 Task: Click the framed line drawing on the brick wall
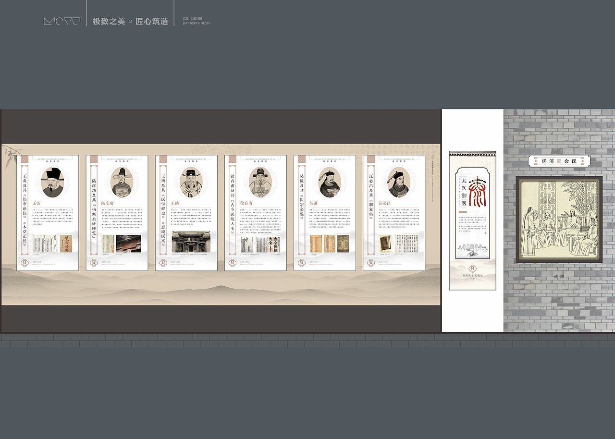tap(559, 219)
